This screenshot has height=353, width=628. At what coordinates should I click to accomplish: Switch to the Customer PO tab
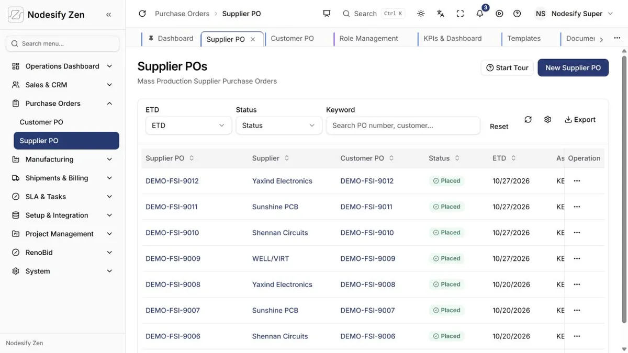(292, 39)
